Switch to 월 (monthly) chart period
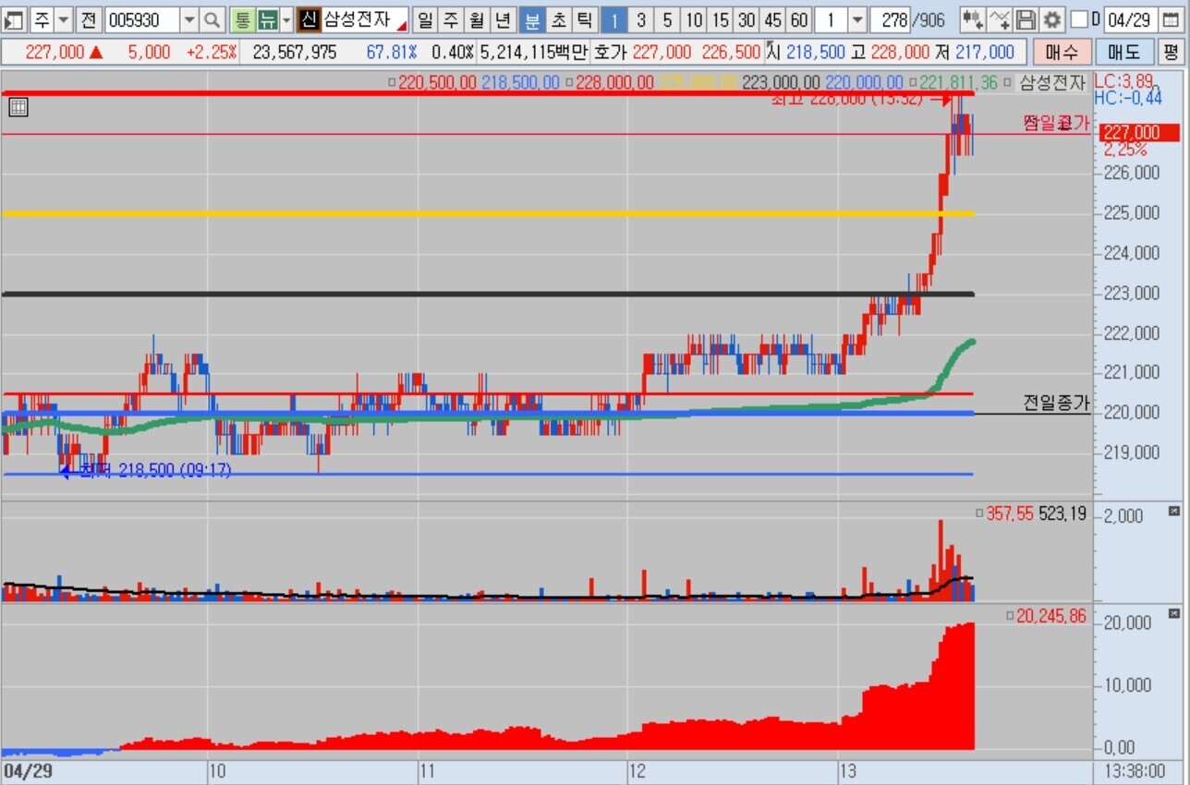This screenshot has height=785, width=1190. (x=476, y=19)
